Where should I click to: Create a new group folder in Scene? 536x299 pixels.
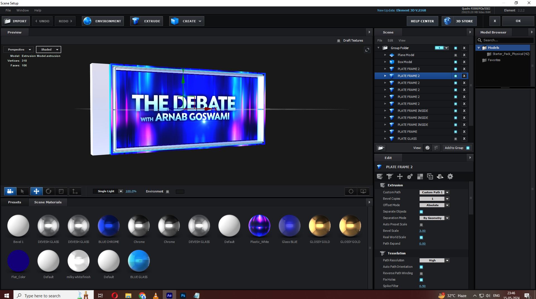[381, 148]
